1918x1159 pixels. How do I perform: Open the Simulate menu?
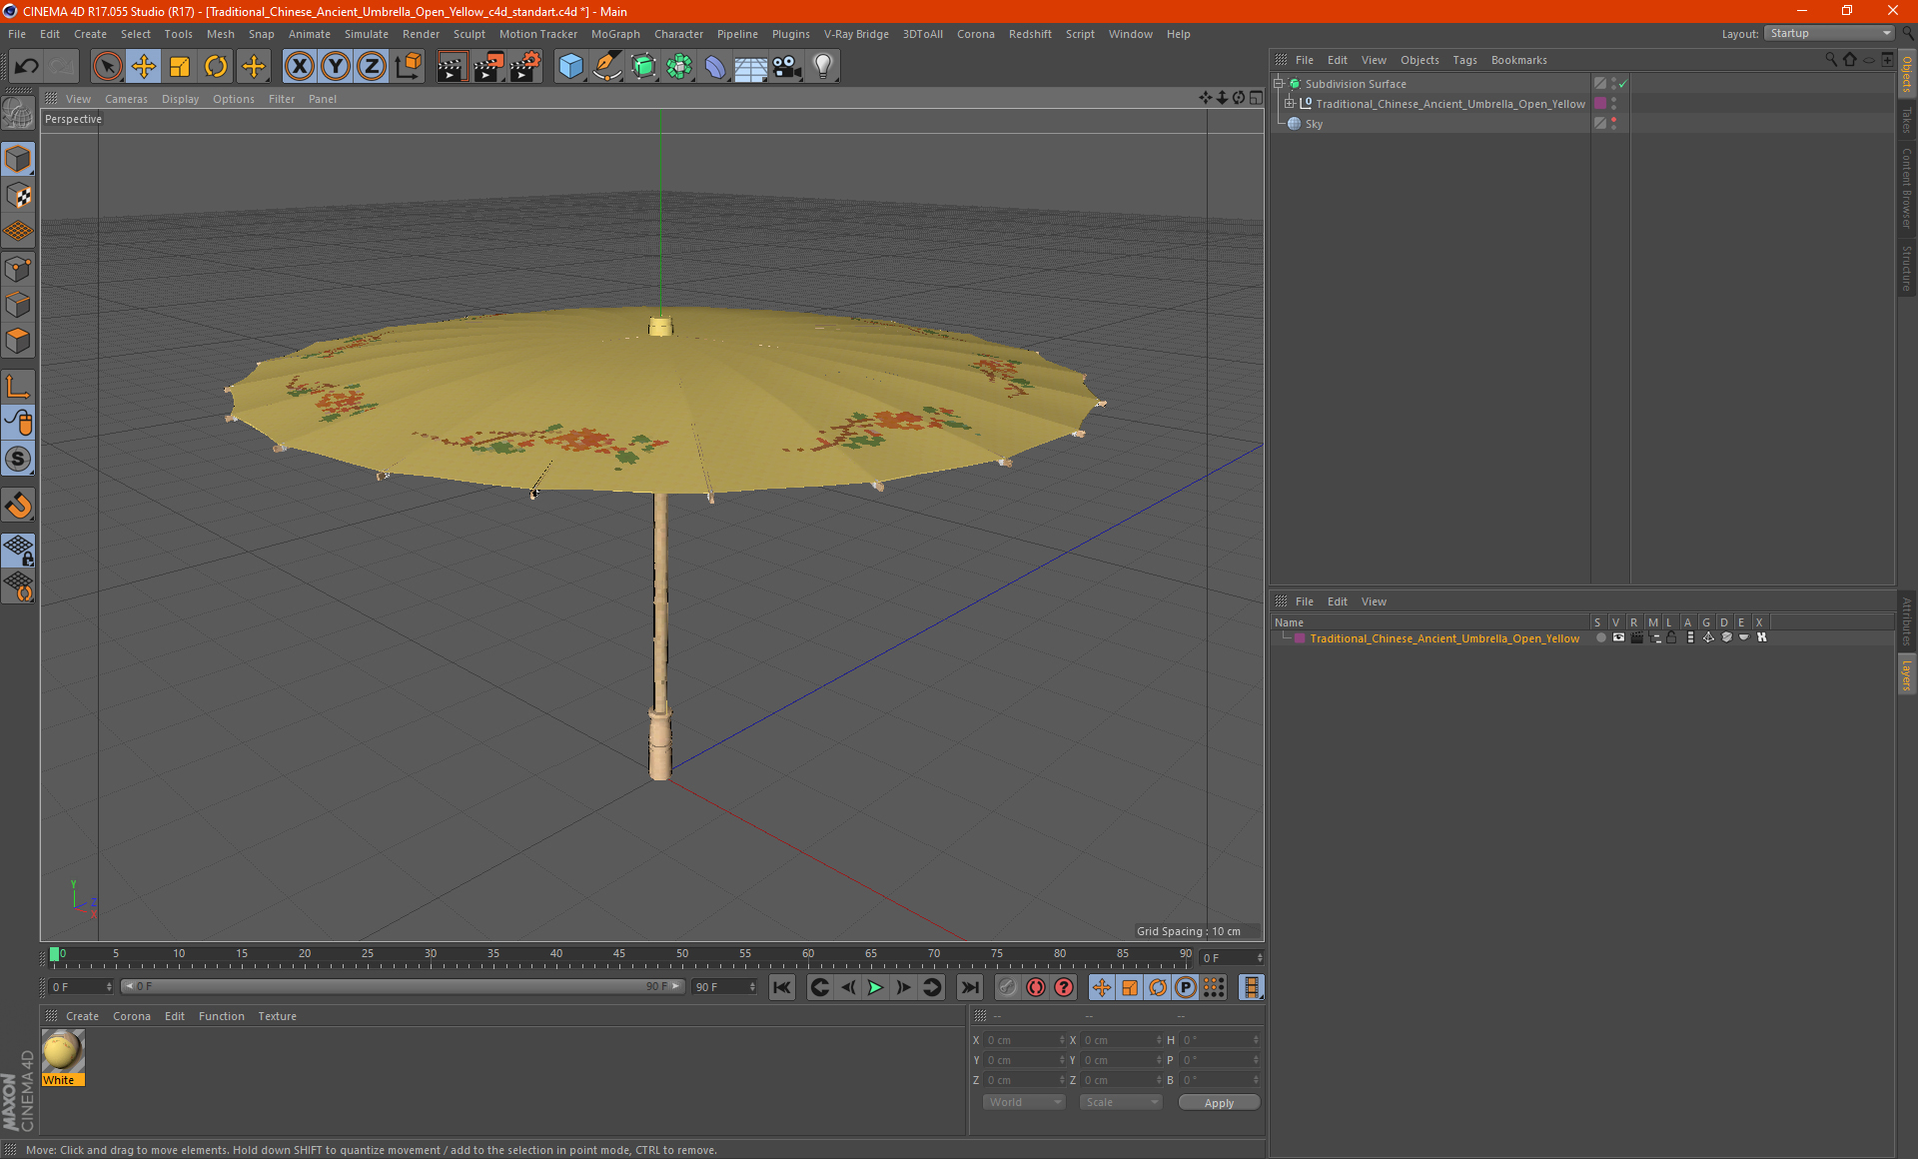[x=367, y=34]
